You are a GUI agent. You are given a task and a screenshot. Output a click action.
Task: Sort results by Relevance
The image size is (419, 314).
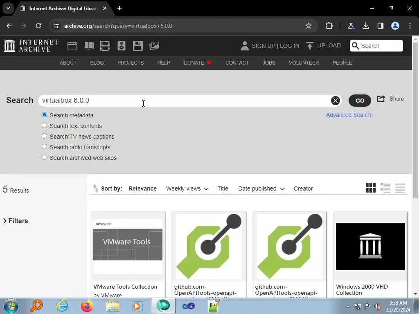tap(142, 188)
